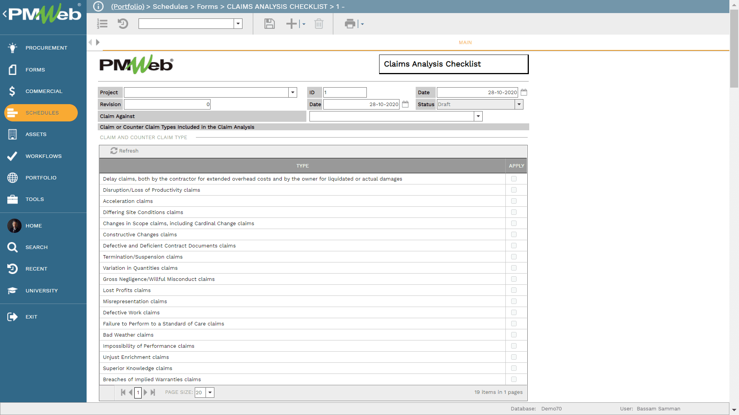Click the Save disk icon in toolbar
The image size is (739, 415).
[x=269, y=24]
